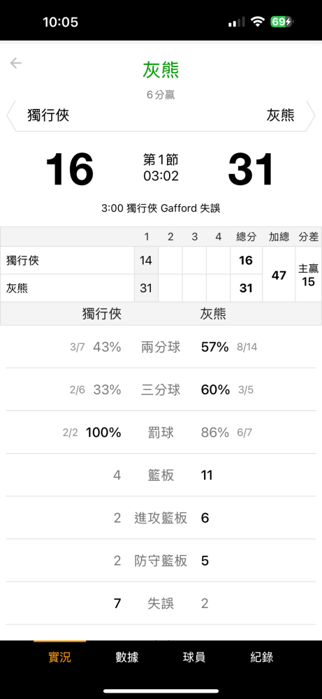Screen dimensions: 322x699
Task: Tap the 灰熊 score 31
Action: 251,169
